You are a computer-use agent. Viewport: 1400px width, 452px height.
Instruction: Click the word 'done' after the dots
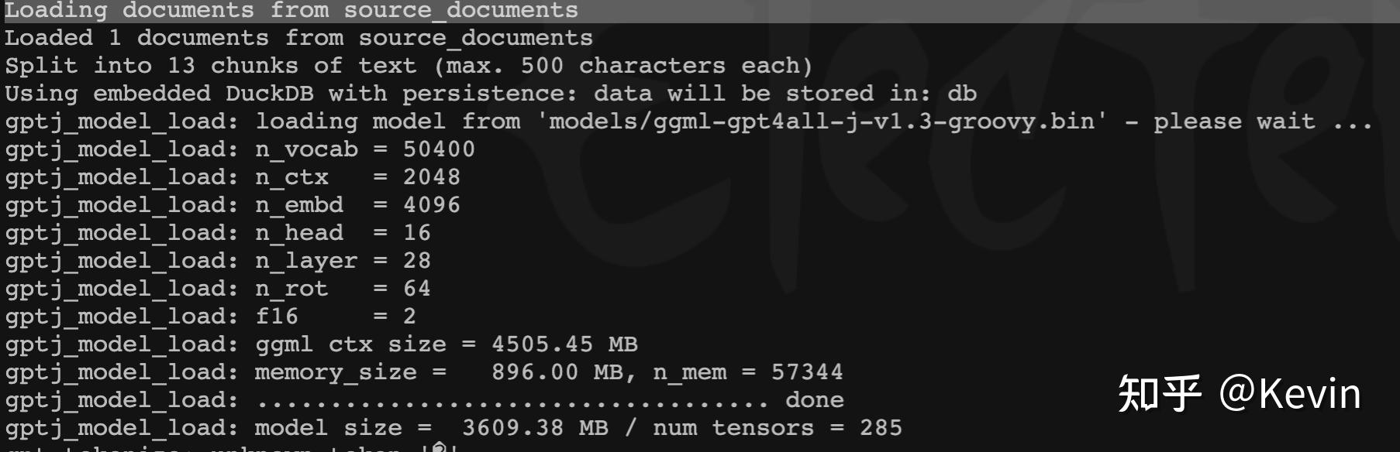(814, 400)
